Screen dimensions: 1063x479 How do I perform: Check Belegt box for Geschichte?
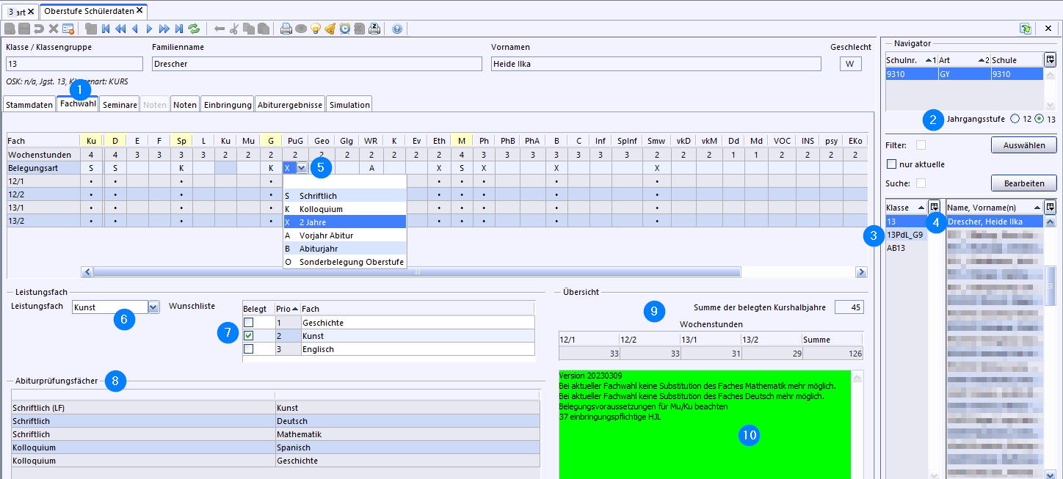[250, 322]
